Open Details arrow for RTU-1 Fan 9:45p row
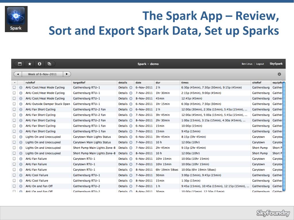Screen dimensions: 294x220 (x=131, y=131)
